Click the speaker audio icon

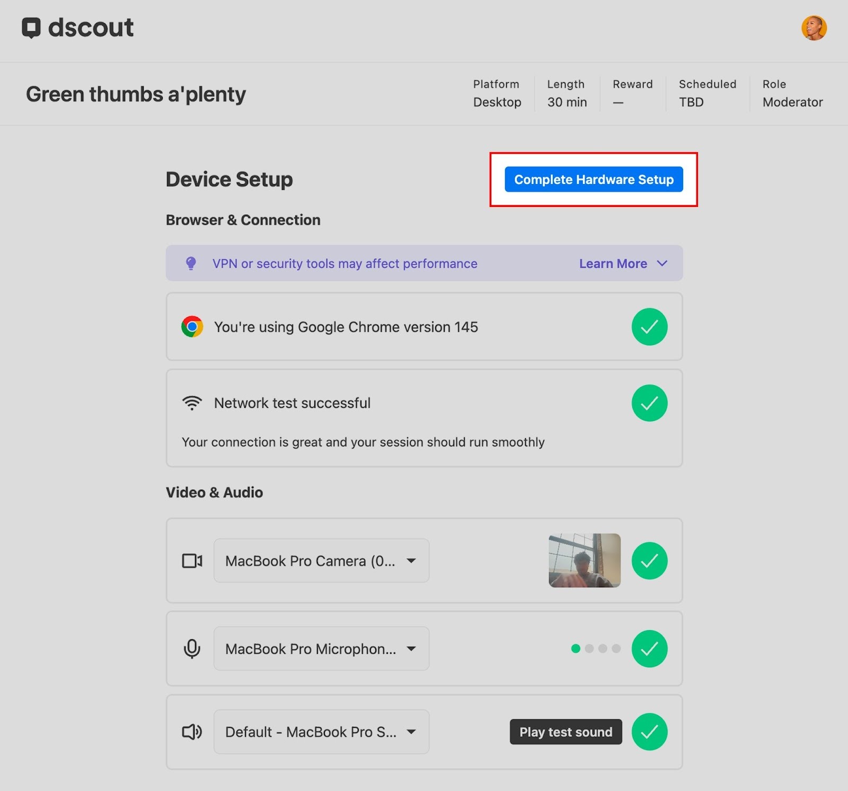tap(192, 732)
